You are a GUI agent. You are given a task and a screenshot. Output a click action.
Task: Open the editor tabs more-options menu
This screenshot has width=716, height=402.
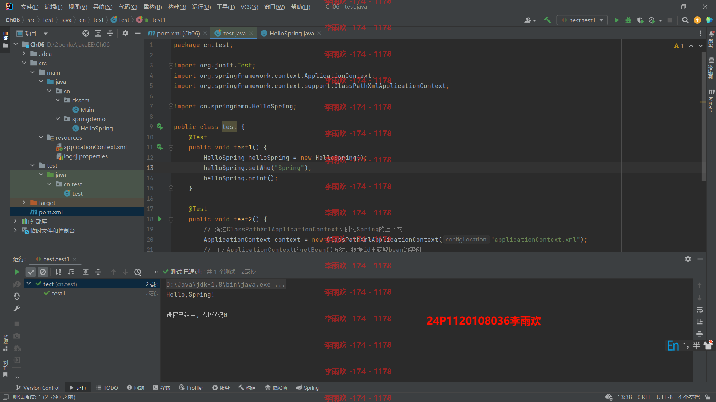[701, 33]
